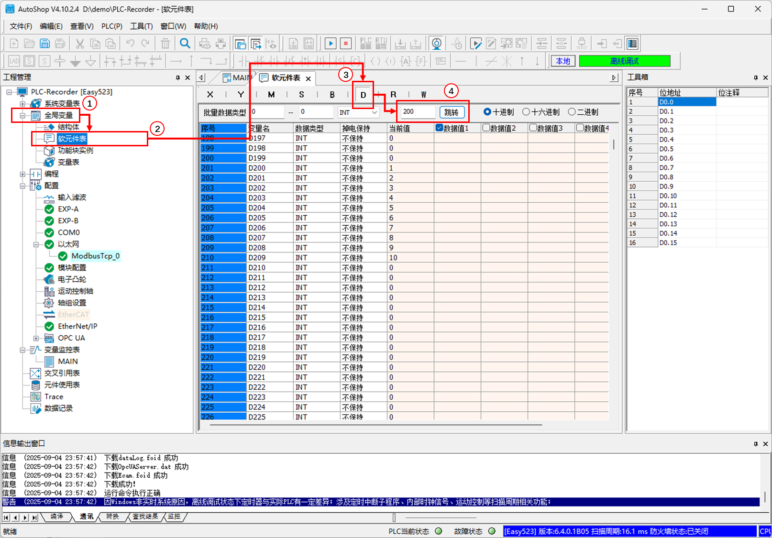Click the magnifier Search icon
The image size is (772, 538).
point(185,44)
